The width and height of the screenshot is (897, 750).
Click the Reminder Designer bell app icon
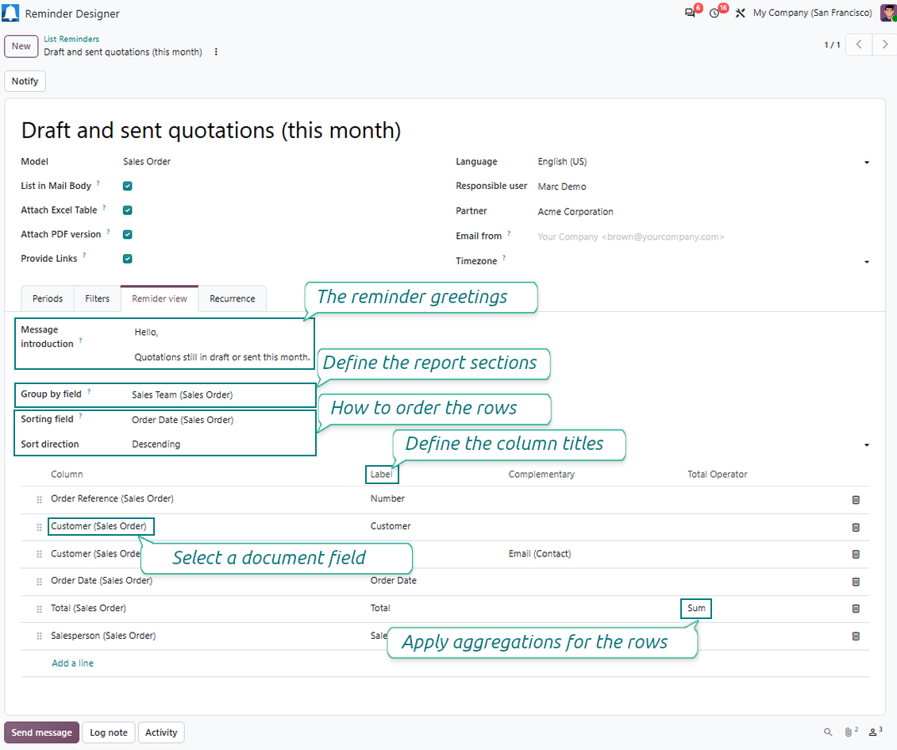point(10,13)
